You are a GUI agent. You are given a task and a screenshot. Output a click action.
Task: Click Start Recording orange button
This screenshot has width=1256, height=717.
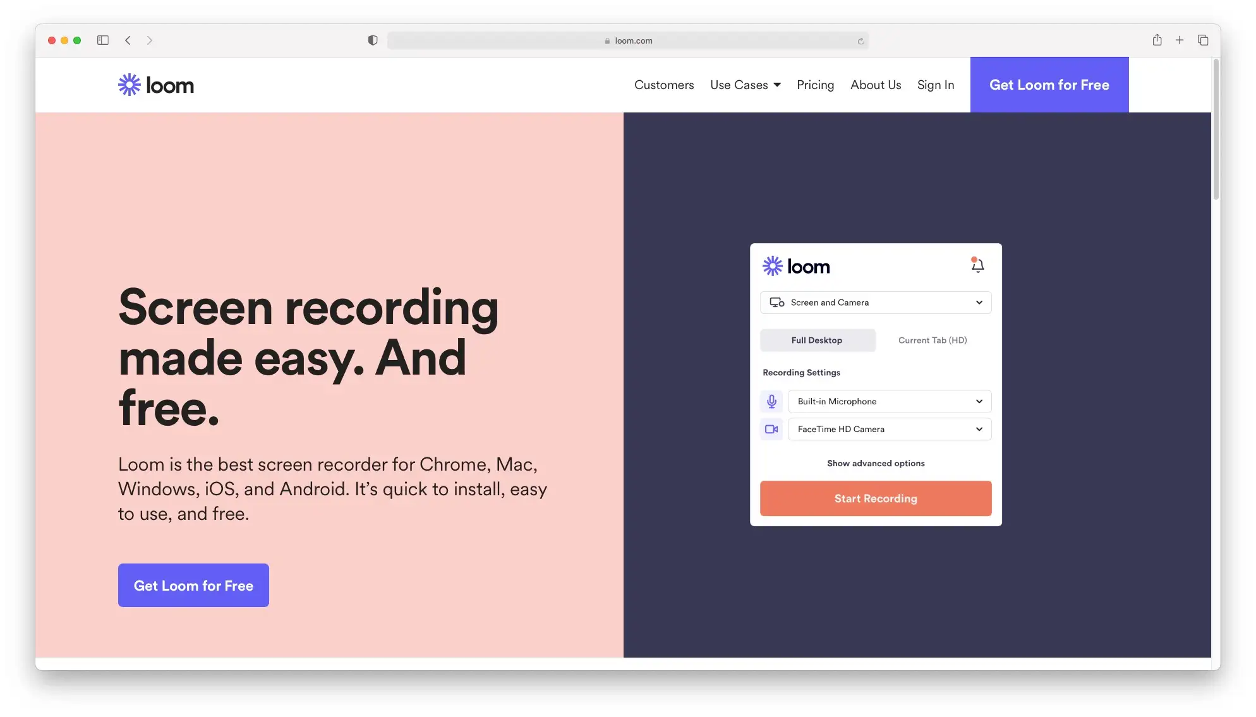pos(874,498)
